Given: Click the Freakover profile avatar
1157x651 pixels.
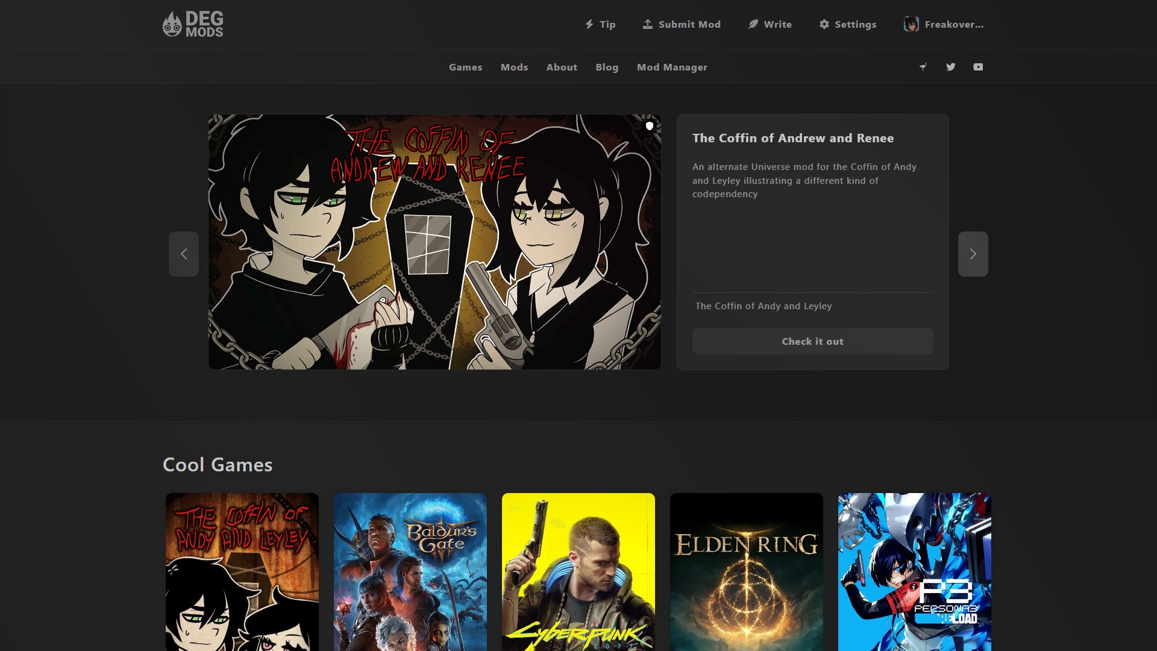Looking at the screenshot, I should coord(911,24).
